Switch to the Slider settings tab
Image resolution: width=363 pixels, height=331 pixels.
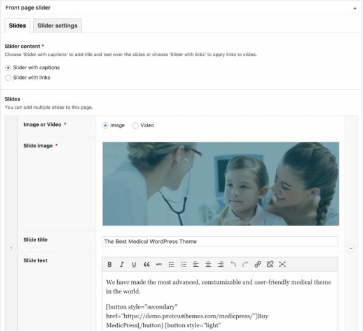[x=57, y=25]
